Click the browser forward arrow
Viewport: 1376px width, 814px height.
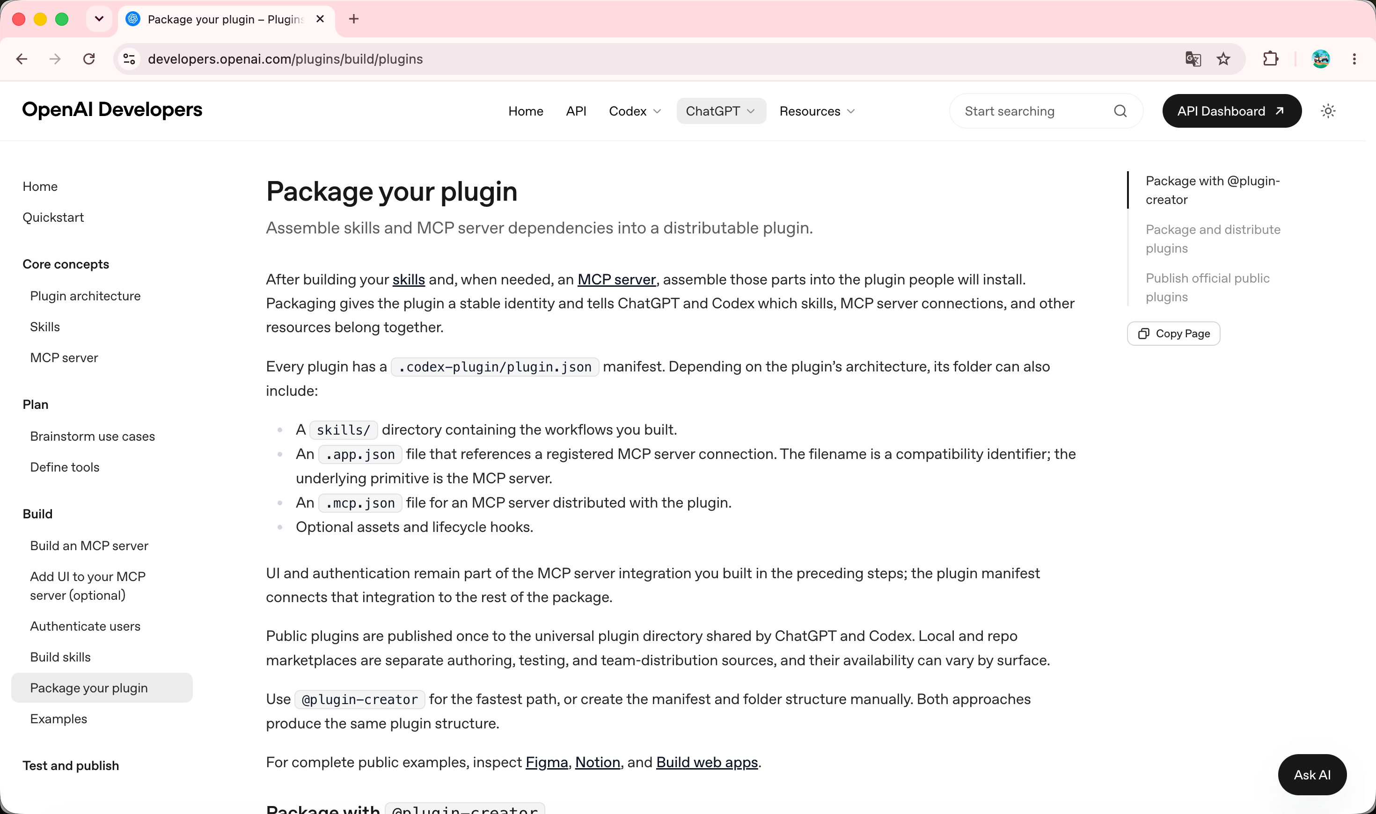pos(55,58)
